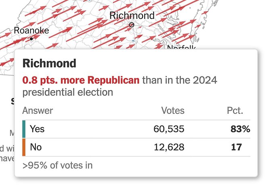Click the 60,535 vote count

coord(169,129)
